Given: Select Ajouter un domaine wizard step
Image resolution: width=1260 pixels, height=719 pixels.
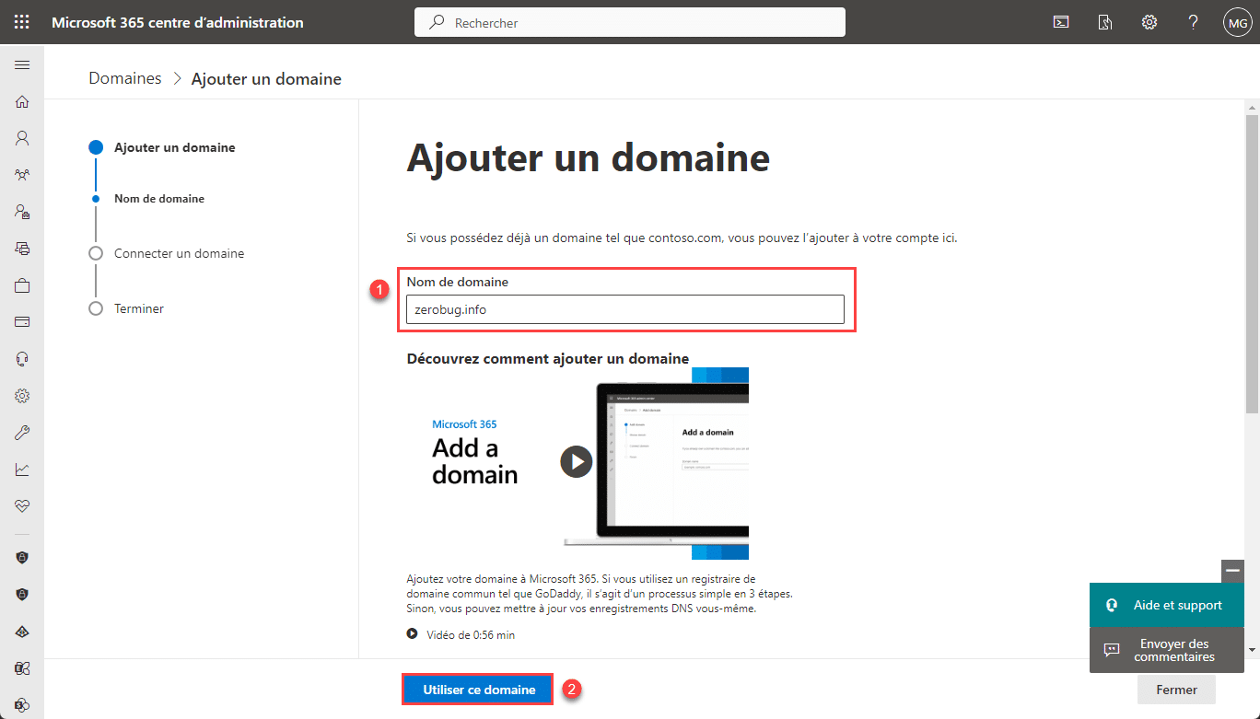Looking at the screenshot, I should (174, 147).
